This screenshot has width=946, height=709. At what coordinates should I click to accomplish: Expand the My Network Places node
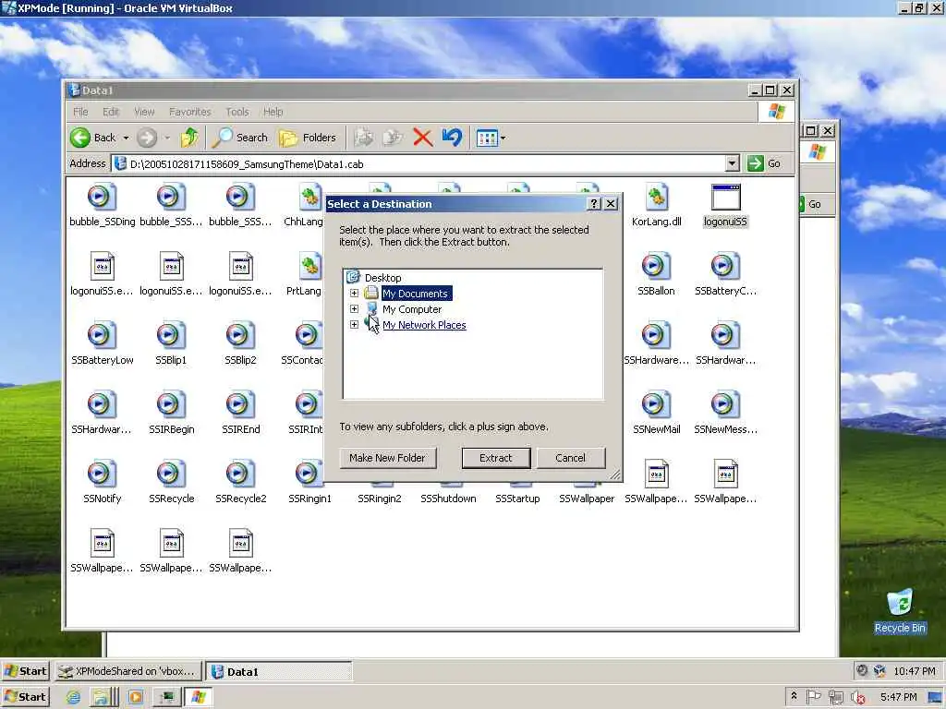(354, 325)
